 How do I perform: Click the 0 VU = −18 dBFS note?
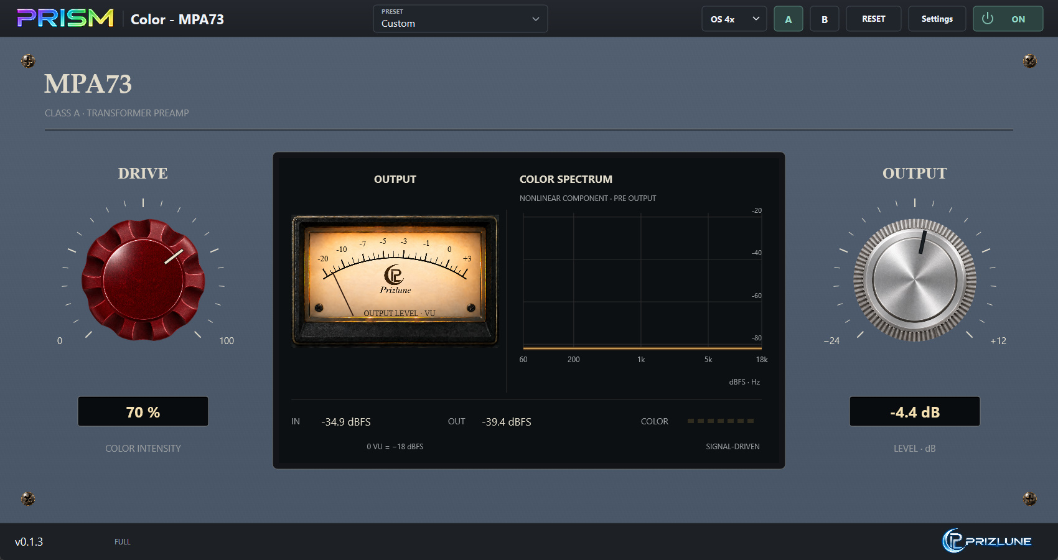[395, 447]
